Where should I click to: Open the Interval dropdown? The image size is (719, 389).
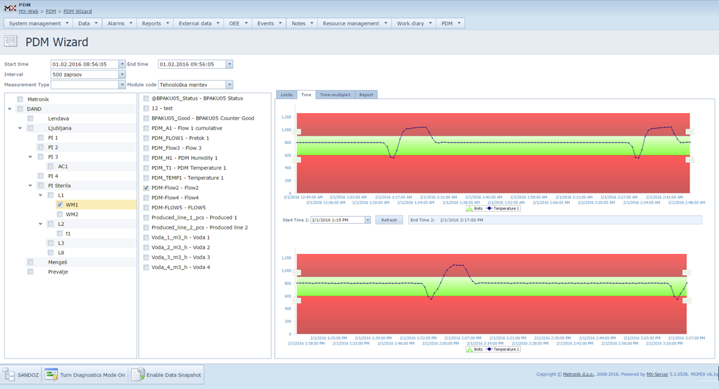pyautogui.click(x=122, y=75)
